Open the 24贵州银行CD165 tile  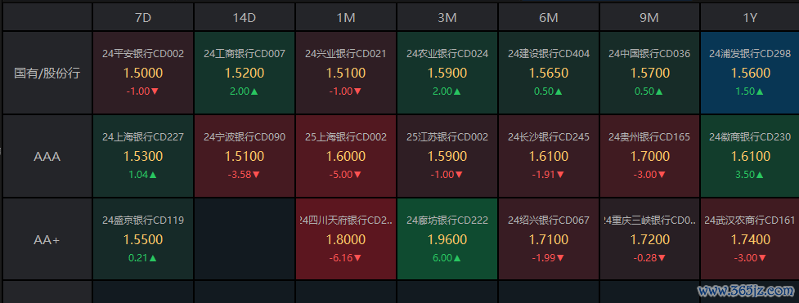tap(649, 156)
